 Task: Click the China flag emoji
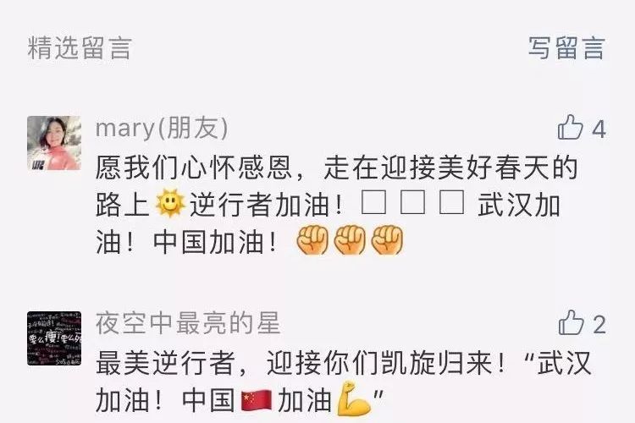257,400
